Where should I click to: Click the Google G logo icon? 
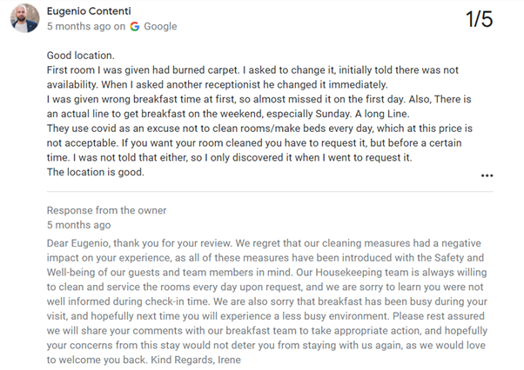click(x=135, y=26)
